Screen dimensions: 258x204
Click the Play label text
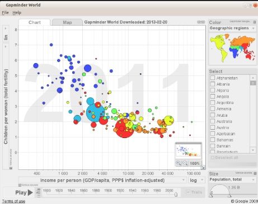[21, 192]
